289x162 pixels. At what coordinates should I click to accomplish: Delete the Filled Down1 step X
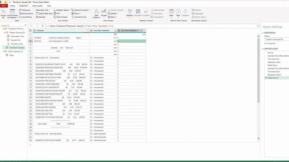[266, 78]
